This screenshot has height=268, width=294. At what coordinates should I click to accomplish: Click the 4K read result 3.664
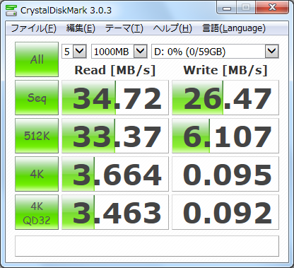pyautogui.click(x=115, y=174)
